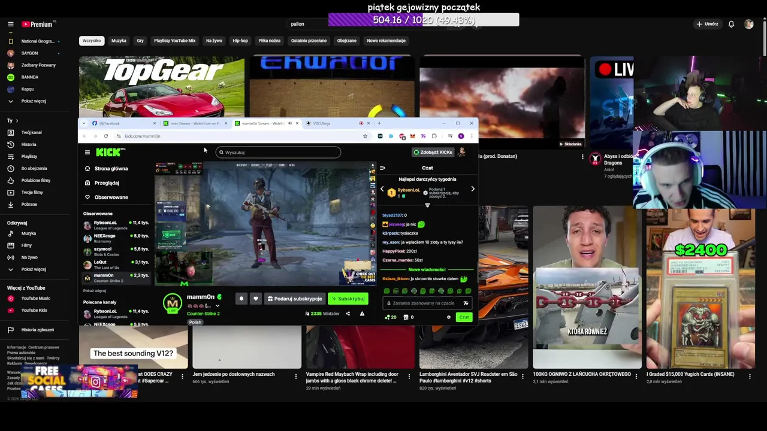Select the Wszystko filter chip
The height and width of the screenshot is (431, 767).
pos(92,41)
